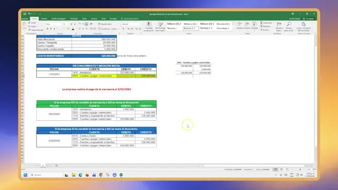Zoom in with the plus button
This screenshot has width=338, height=190.
(309, 169)
